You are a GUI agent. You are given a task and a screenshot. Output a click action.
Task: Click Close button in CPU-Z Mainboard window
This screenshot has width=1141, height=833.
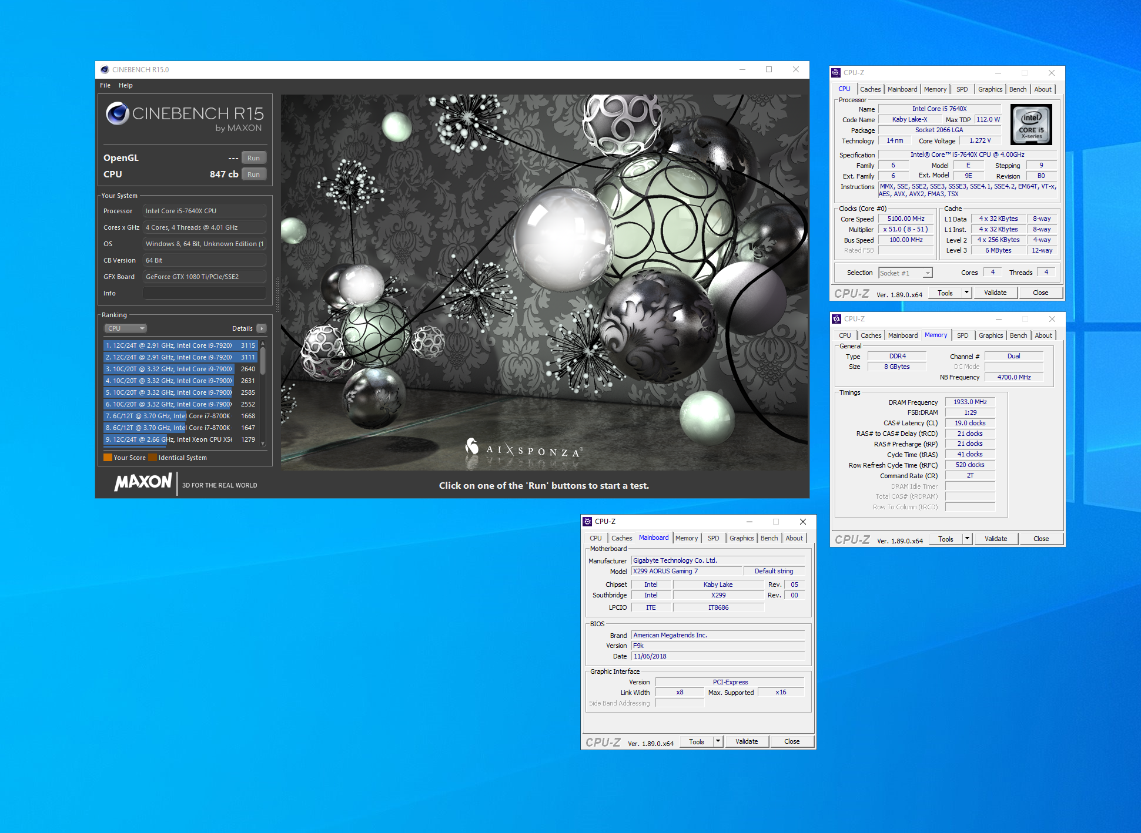pos(792,741)
